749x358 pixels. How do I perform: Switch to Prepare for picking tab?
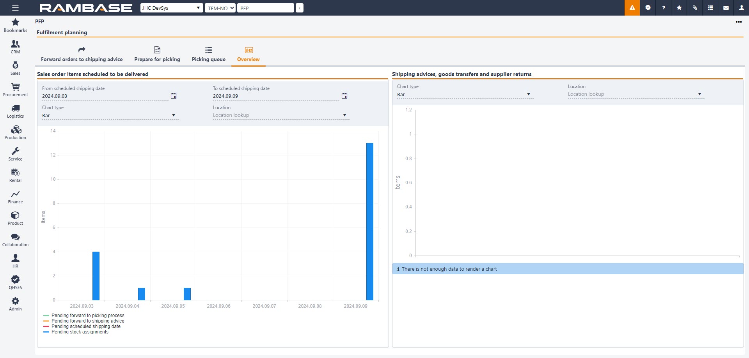pyautogui.click(x=157, y=55)
